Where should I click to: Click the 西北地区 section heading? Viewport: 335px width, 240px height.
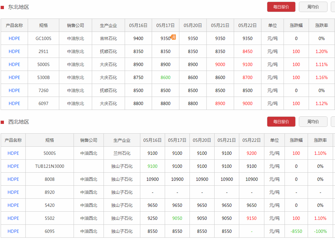coord(19,122)
